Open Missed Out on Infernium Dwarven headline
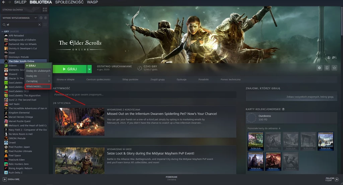The height and width of the screenshot is (185, 343). pos(162,114)
